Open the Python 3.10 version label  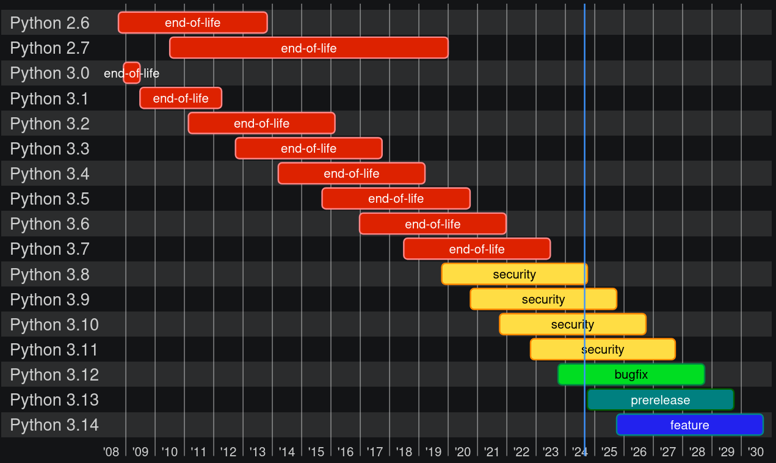[54, 324]
